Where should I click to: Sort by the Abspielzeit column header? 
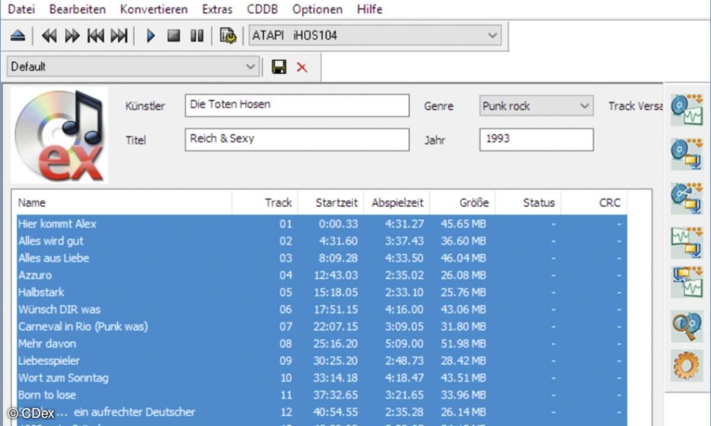click(397, 203)
